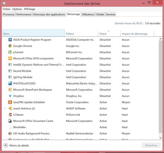Image resolution: width=164 pixels, height=153 pixels.
Task: Switch to the Détails tab
Action: point(100,15)
